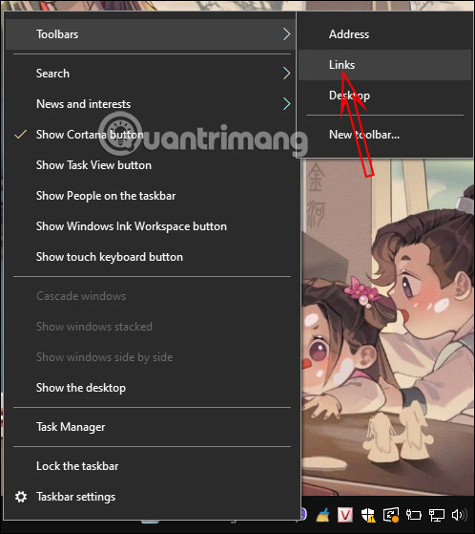Open the red V tray application icon
This screenshot has width=475, height=534.
pos(344,515)
